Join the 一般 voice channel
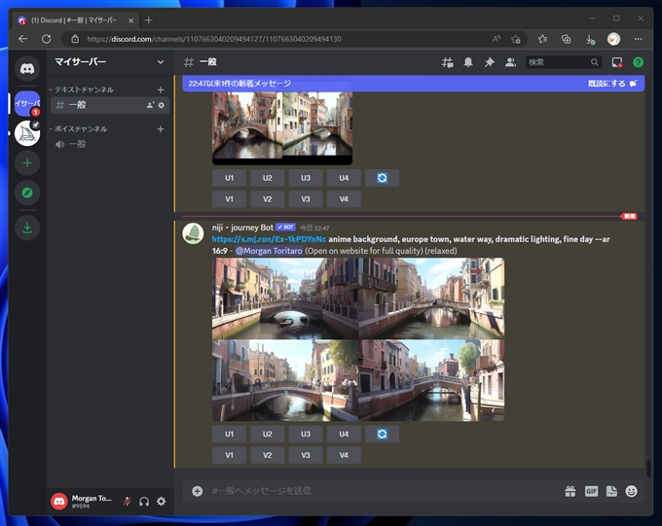 click(x=110, y=144)
